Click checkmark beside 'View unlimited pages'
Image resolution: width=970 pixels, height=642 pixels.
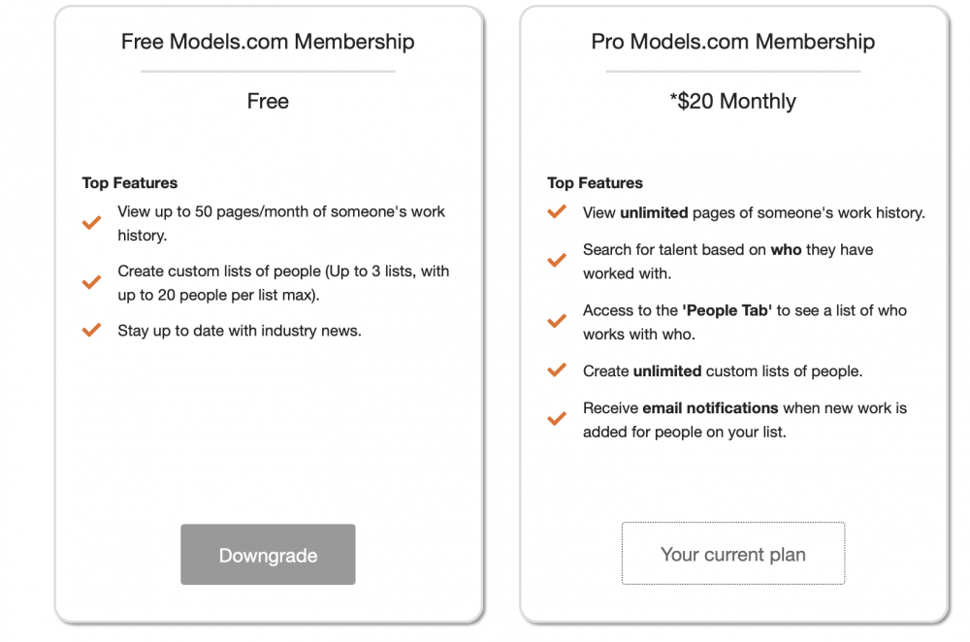tap(557, 212)
